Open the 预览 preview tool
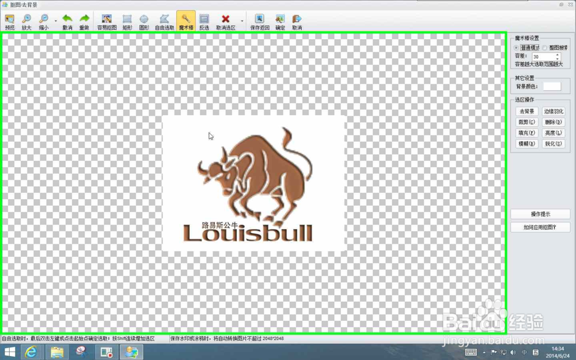This screenshot has height=360, width=576. (x=10, y=22)
